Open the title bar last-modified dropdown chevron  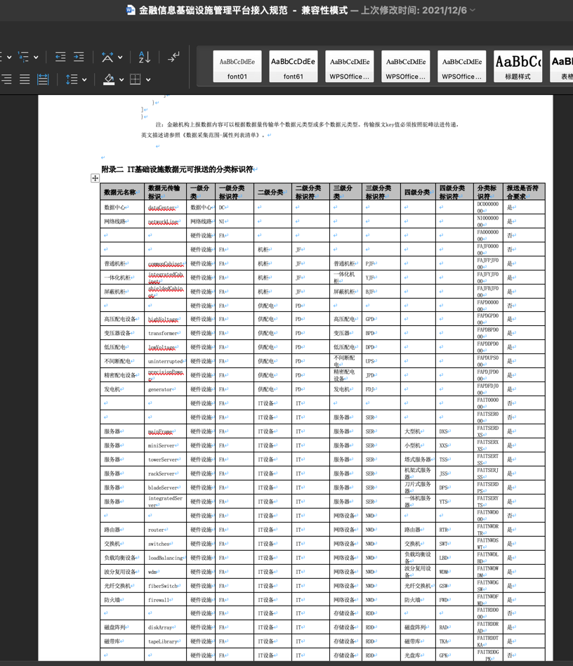pyautogui.click(x=473, y=11)
